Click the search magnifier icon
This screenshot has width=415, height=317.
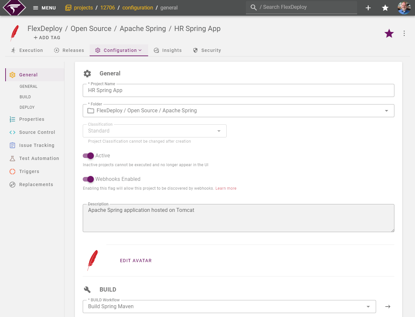point(253,7)
